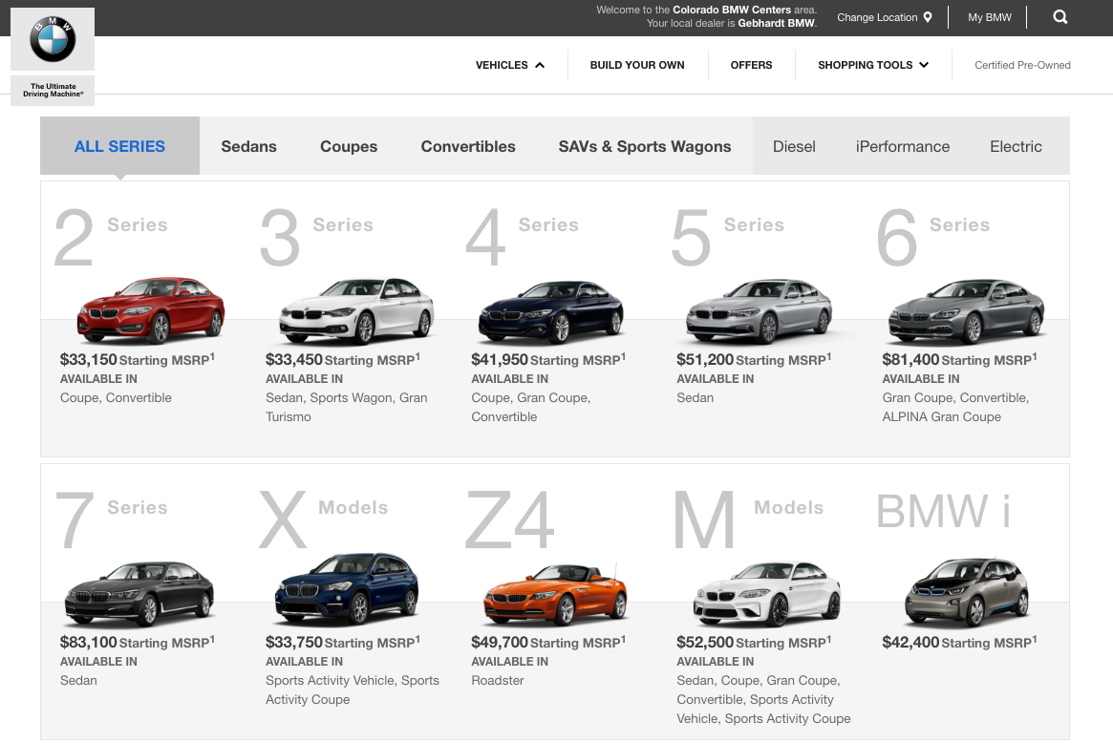Click the $33,450 Starting MSRP price
1113x743 pixels.
click(343, 360)
